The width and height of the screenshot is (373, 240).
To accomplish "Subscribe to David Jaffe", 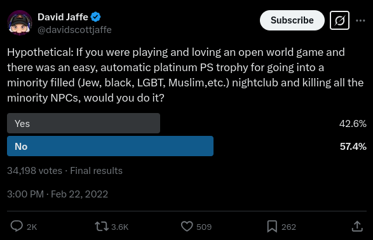I will coord(292,20).
